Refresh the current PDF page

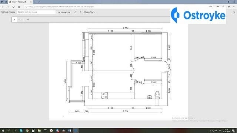[x=14, y=7]
